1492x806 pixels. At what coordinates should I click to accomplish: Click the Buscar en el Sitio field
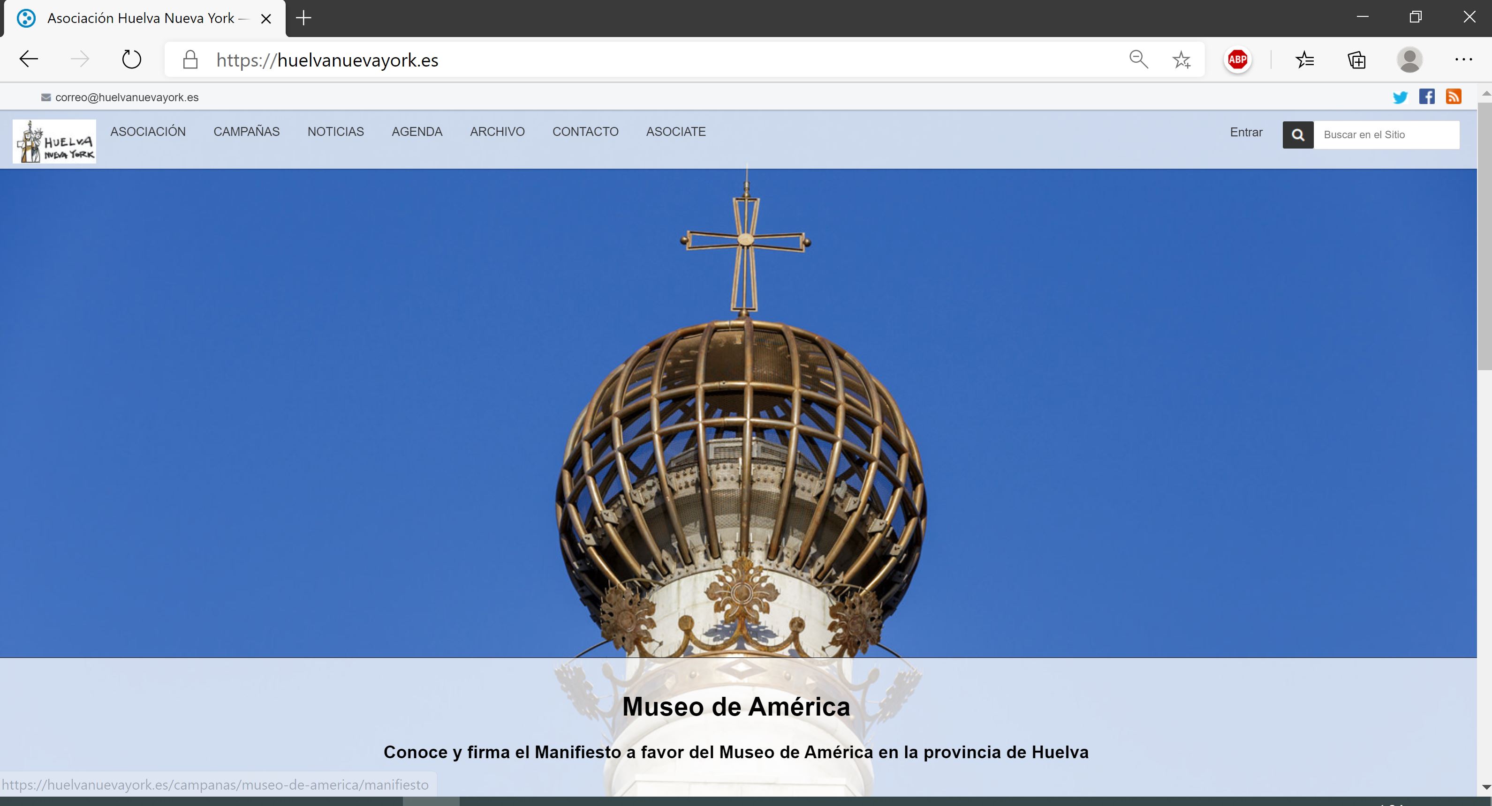[x=1386, y=135]
